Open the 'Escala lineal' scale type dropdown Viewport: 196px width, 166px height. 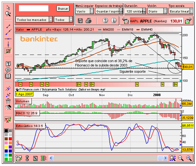[x=181, y=11]
